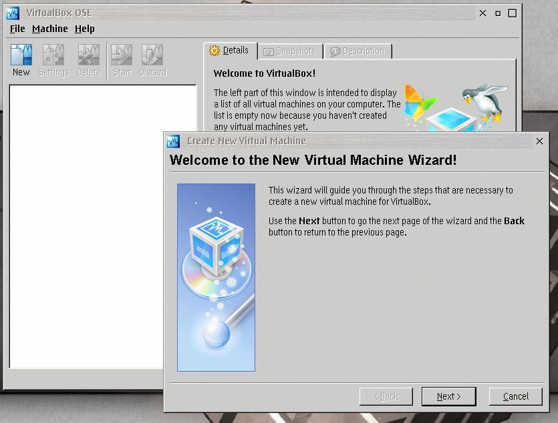Maximize the VirtualBox OSE window
This screenshot has width=558, height=423.
513,13
